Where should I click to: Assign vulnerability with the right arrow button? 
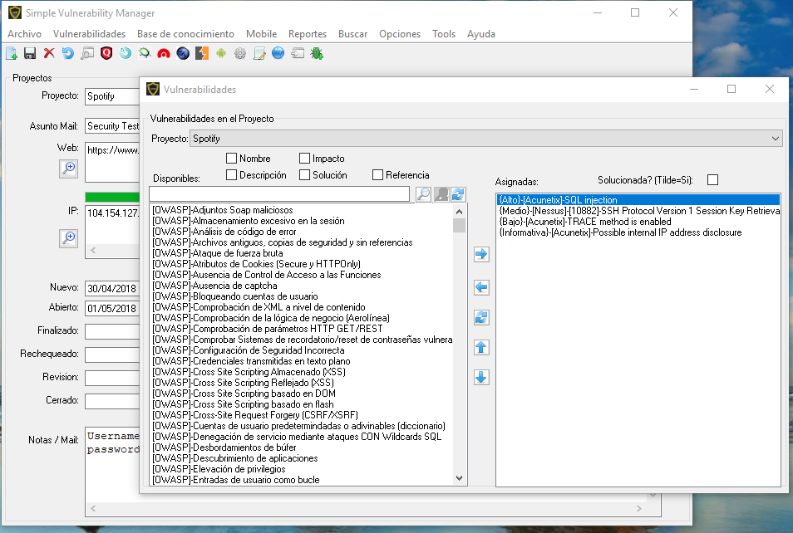tap(481, 254)
